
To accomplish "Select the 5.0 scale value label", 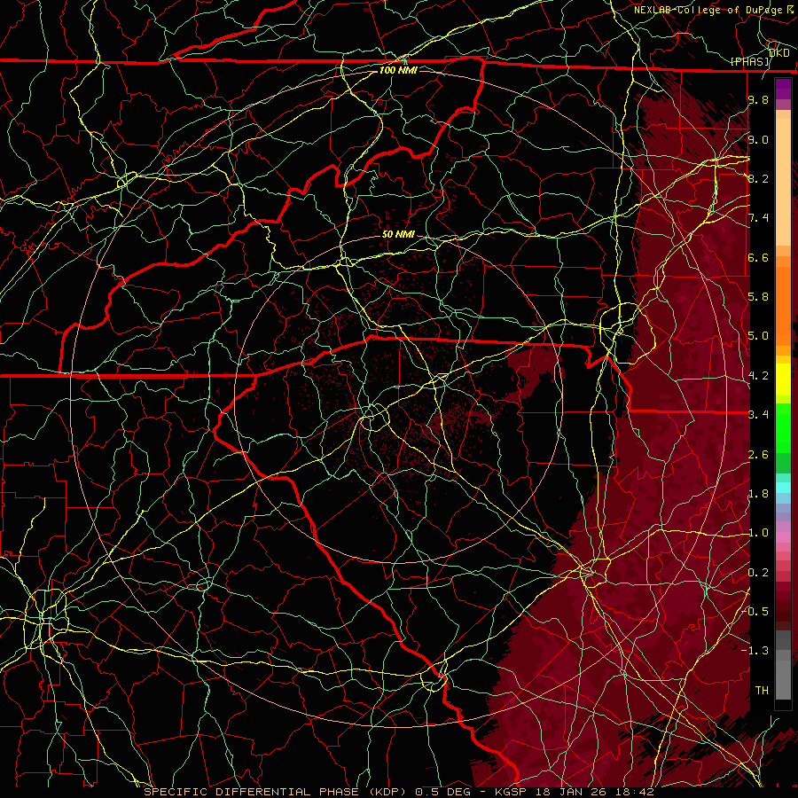I will [758, 336].
